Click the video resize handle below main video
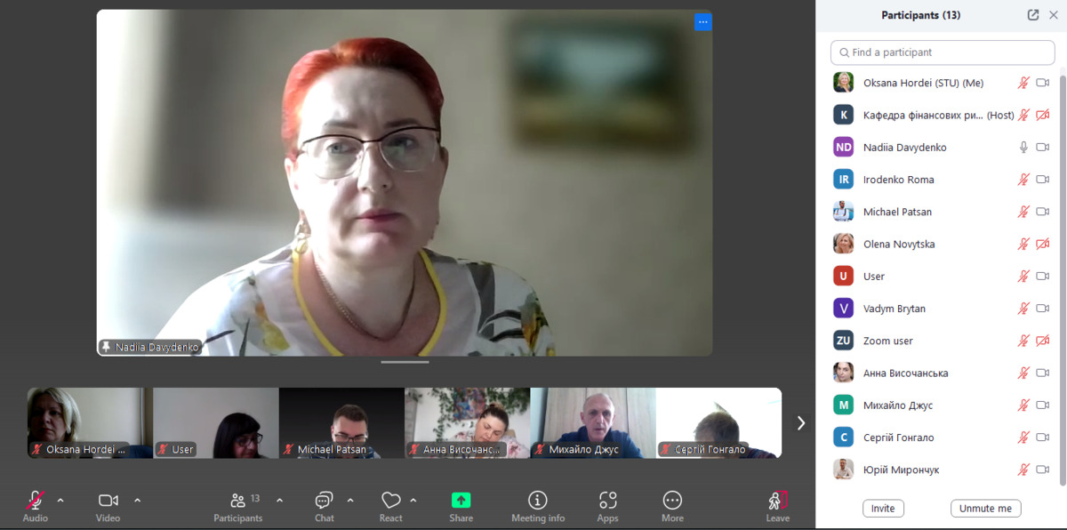Image resolution: width=1067 pixels, height=530 pixels. 405,362
